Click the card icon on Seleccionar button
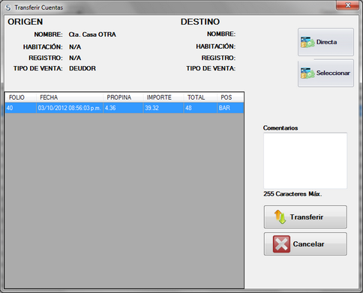 tap(307, 73)
